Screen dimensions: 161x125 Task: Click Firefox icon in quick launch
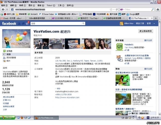click(x=22, y=118)
